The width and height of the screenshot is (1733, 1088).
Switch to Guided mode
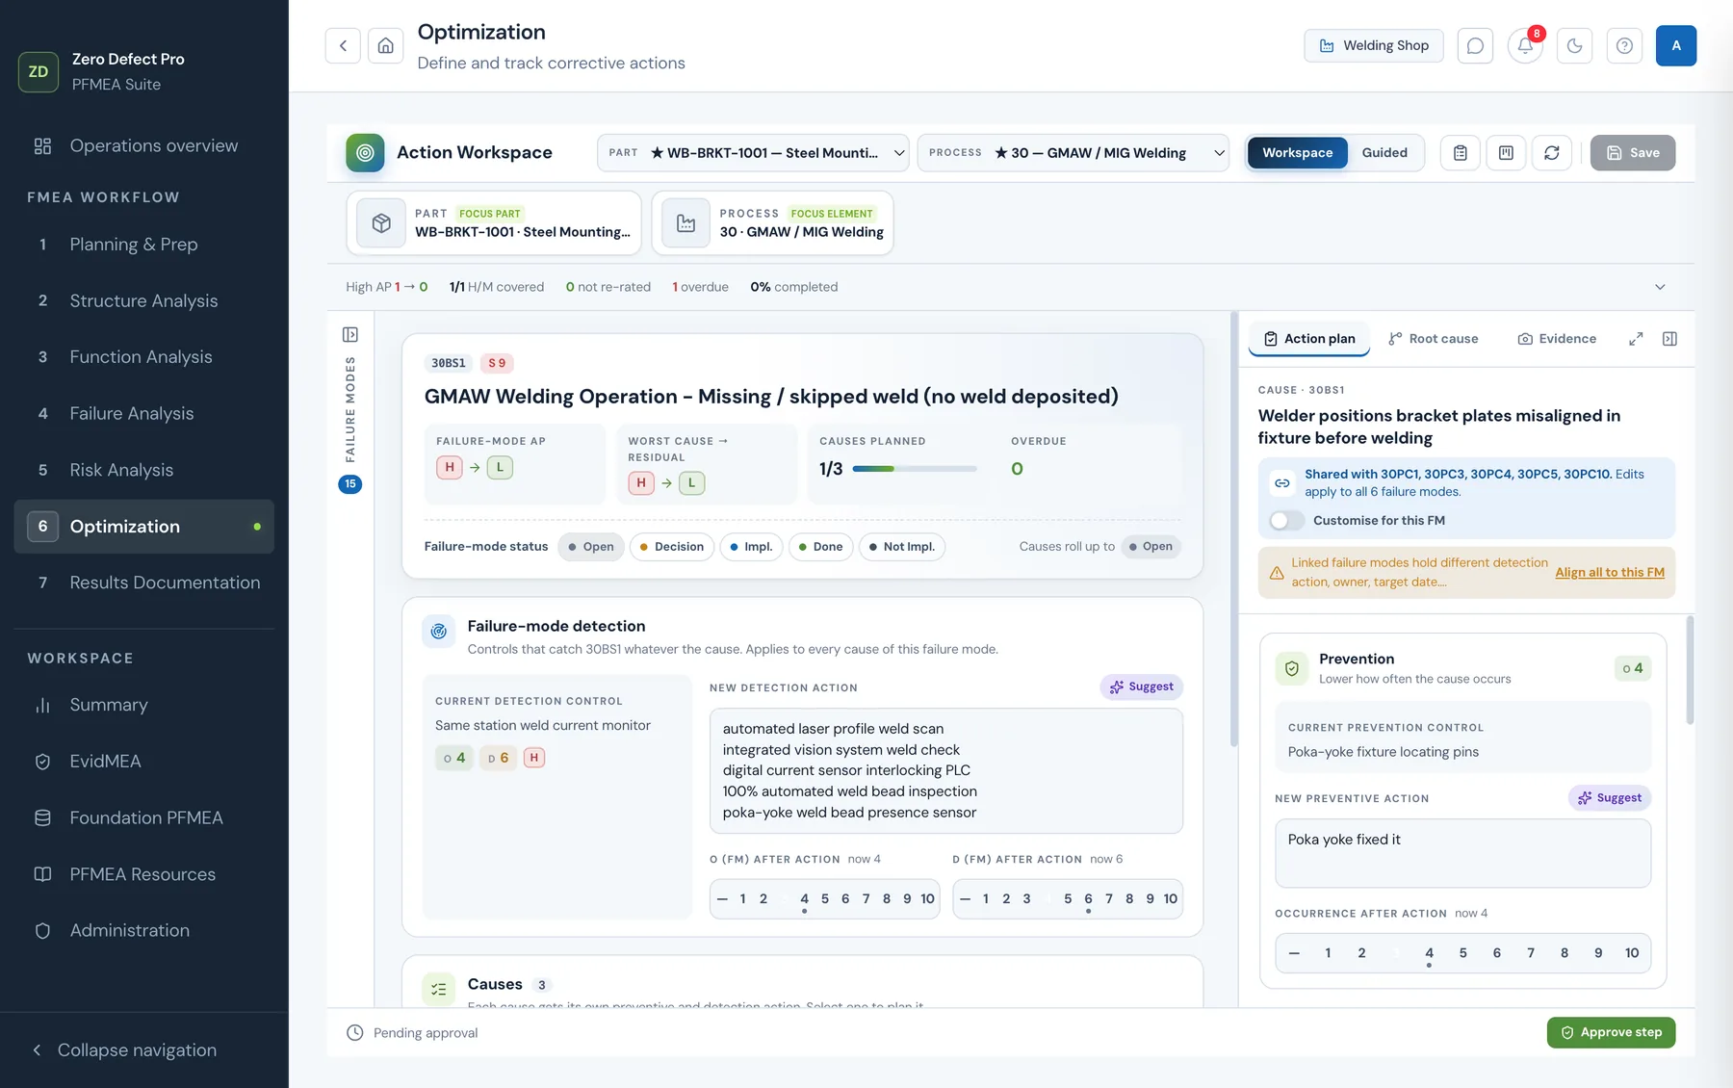[x=1384, y=153]
